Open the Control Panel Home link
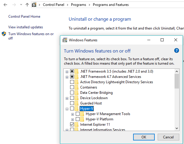The height and width of the screenshot is (144, 184). (x=24, y=17)
